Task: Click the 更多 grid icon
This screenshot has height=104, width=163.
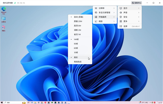Action: 121,21
